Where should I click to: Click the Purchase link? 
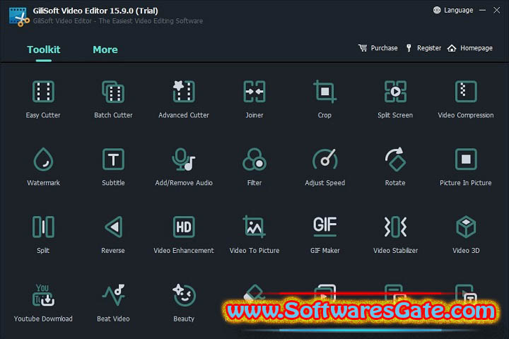click(378, 48)
